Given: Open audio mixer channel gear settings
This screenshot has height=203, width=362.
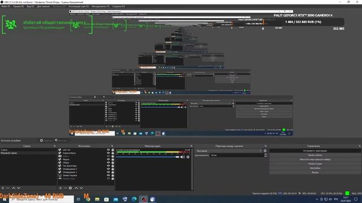Looking at the screenshot, I should click(x=188, y=157).
